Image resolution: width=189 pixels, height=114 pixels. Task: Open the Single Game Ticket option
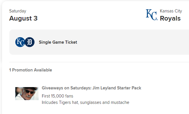[58, 42]
